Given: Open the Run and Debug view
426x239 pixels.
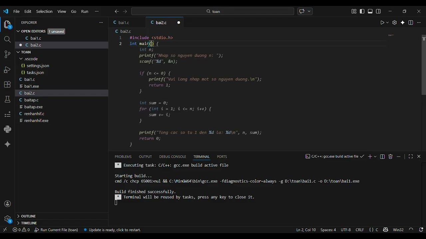Looking at the screenshot, I should (7, 70).
